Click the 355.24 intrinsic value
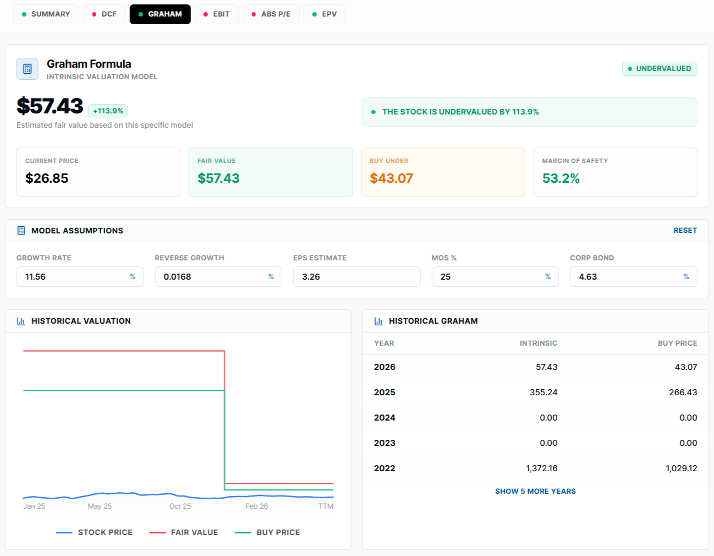 (543, 393)
